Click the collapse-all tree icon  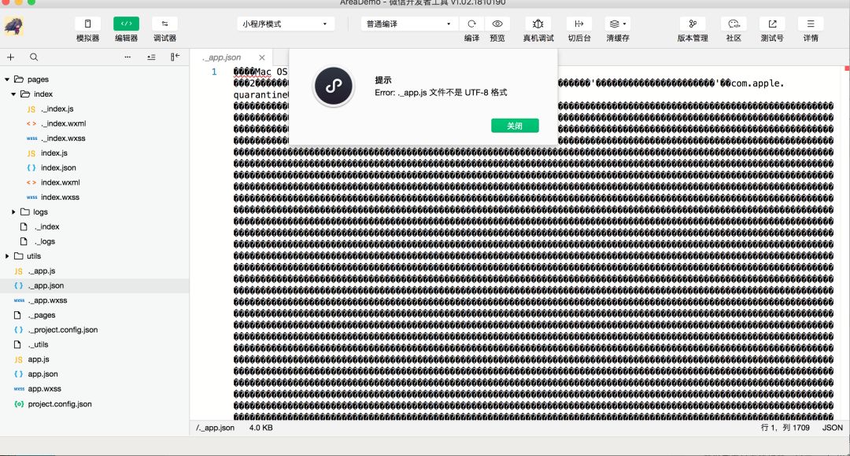click(x=151, y=57)
